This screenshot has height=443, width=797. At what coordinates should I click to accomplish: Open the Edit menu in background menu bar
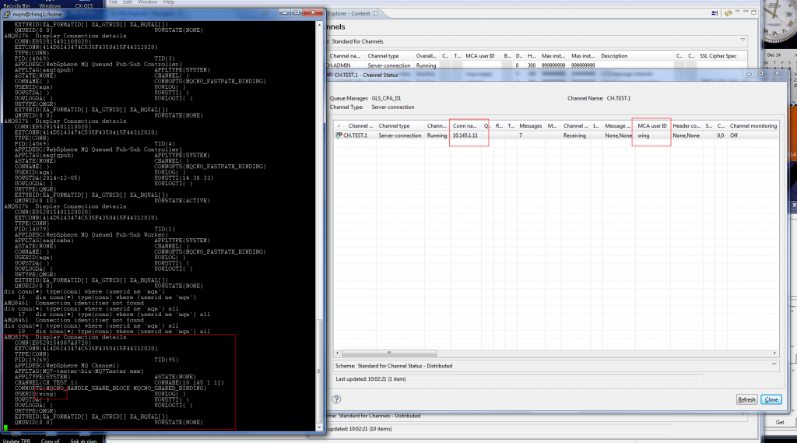[x=128, y=2]
